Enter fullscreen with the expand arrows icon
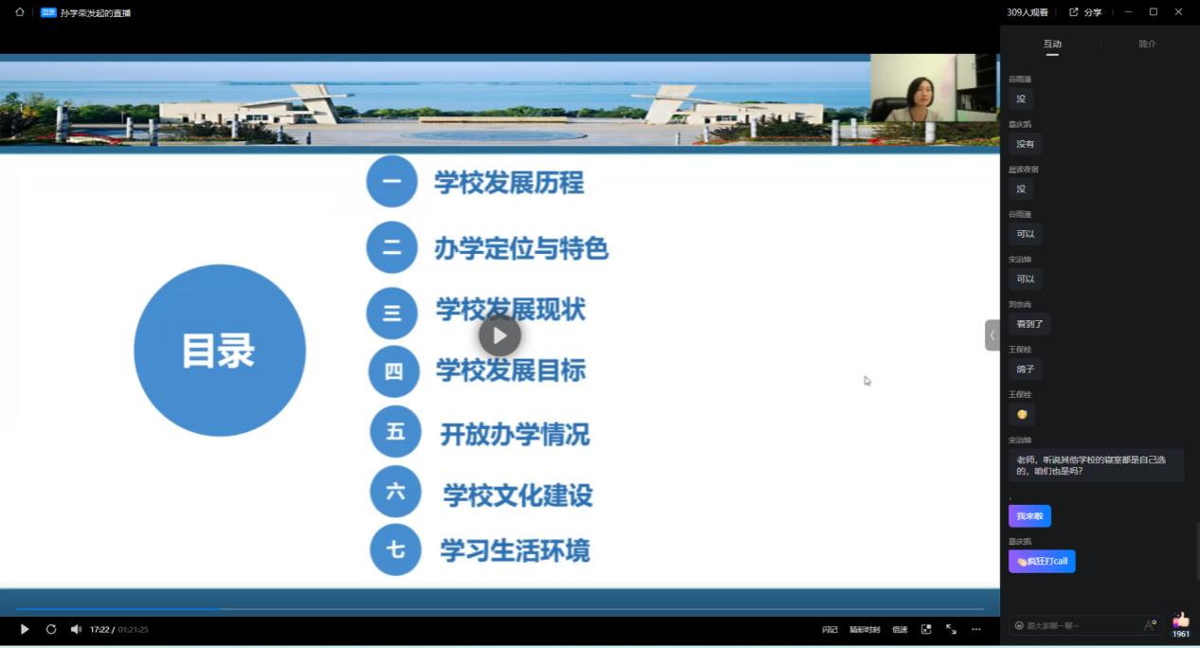Viewport: 1200px width, 648px height. point(951,629)
